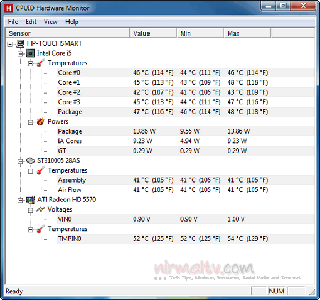This screenshot has width=320, height=300.
Task: Click the HWMonitor app icon in title bar
Action: [x=8, y=8]
